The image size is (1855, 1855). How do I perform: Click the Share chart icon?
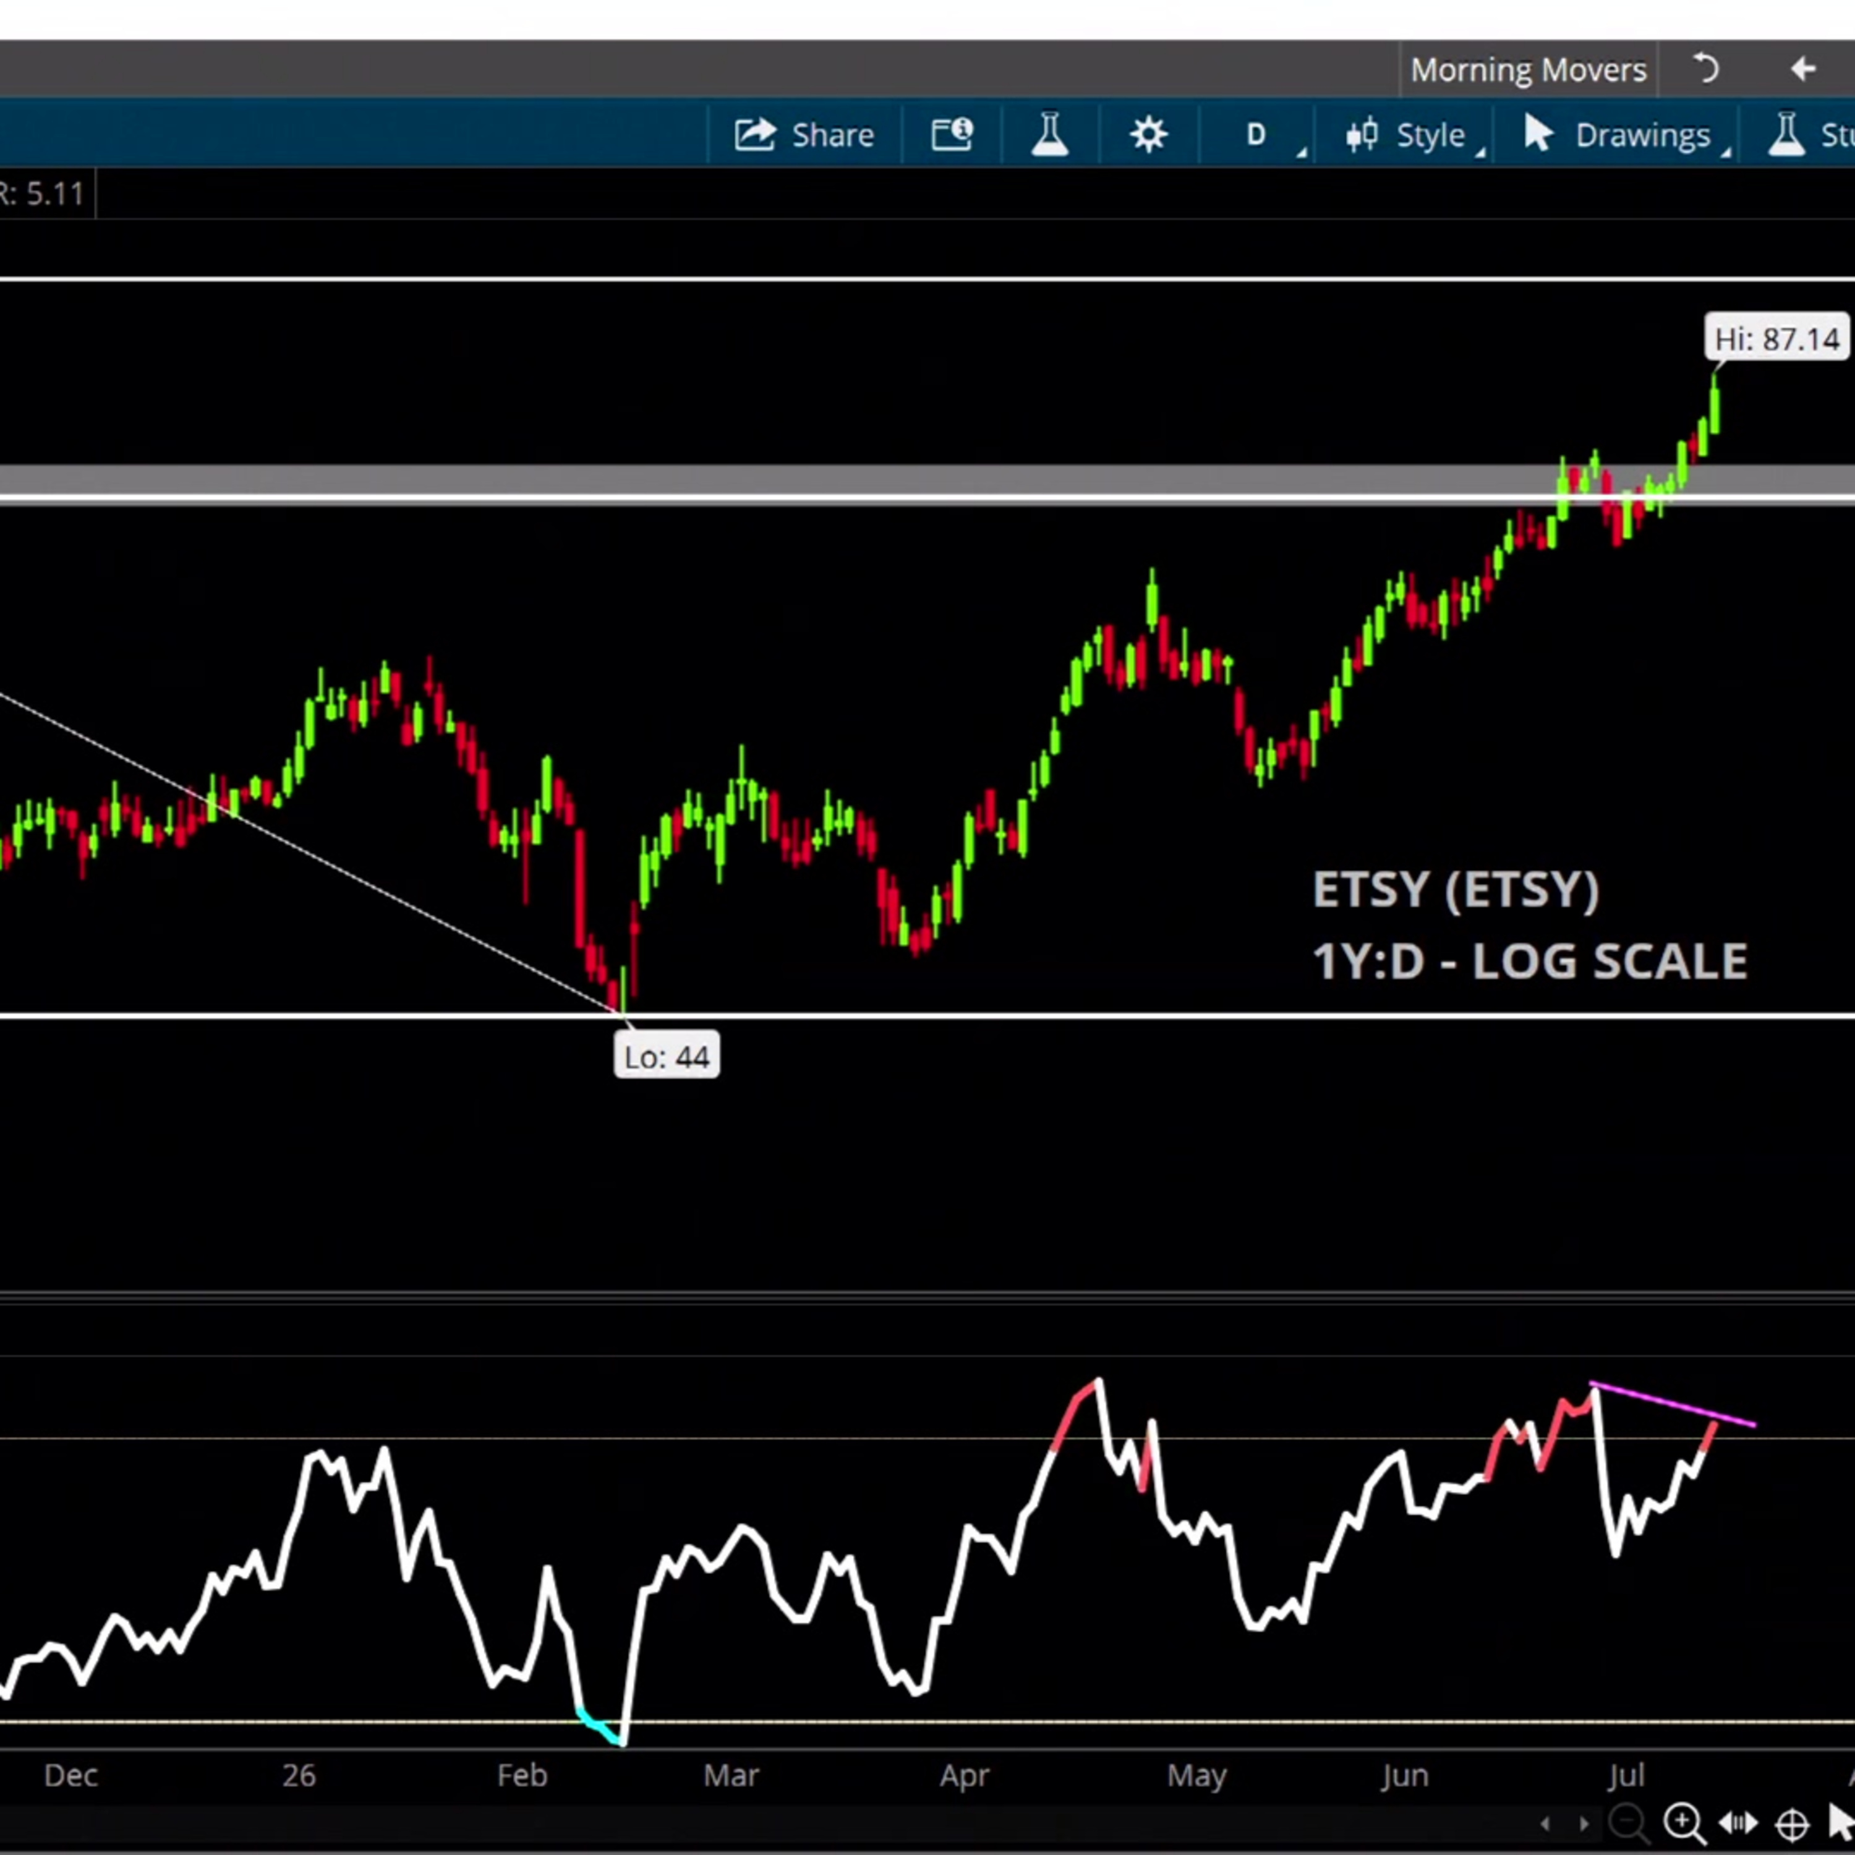coord(754,134)
